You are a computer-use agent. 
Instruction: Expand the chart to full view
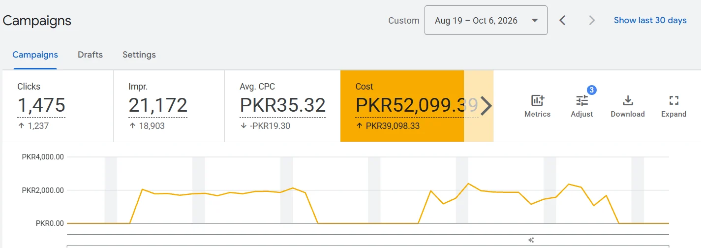point(673,106)
